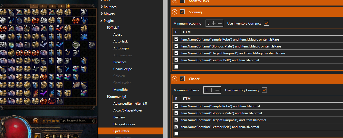Expand the Routines tree node
Viewport: 343px width, 138px height.
click(102, 7)
